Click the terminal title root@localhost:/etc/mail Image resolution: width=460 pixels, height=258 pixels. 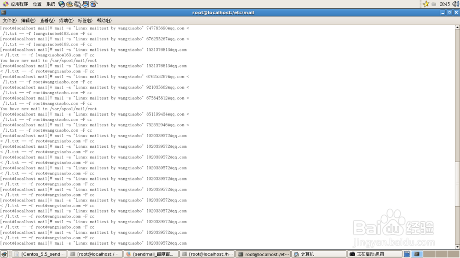tap(223, 12)
